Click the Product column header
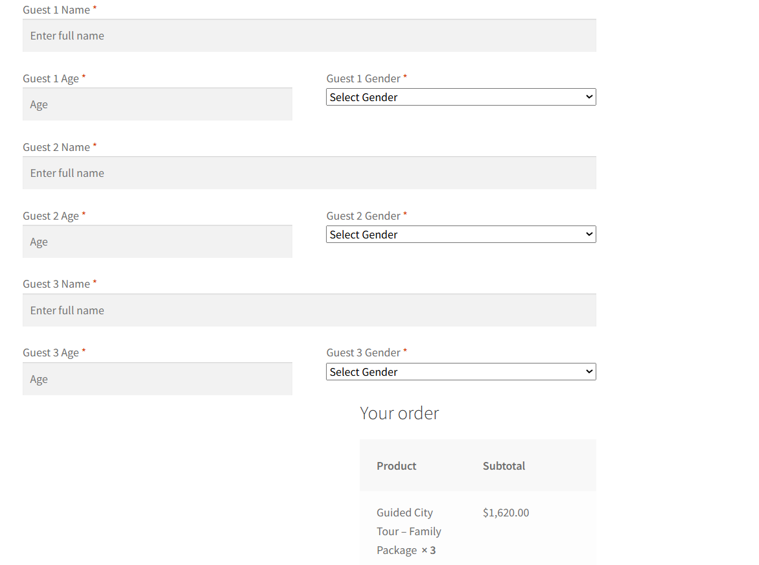Image resolution: width=759 pixels, height=565 pixels. pyautogui.click(x=396, y=466)
